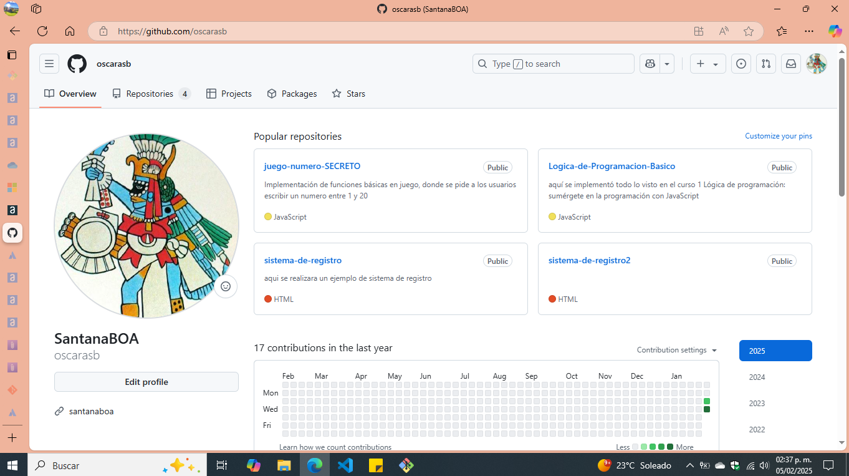Image resolution: width=849 pixels, height=476 pixels.
Task: Click the browser address bar URL
Action: click(x=172, y=31)
